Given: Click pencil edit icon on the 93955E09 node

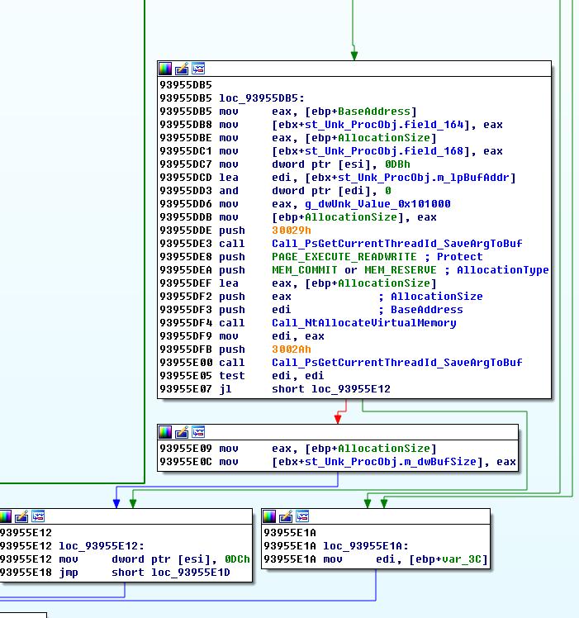Looking at the screenshot, I should point(182,433).
